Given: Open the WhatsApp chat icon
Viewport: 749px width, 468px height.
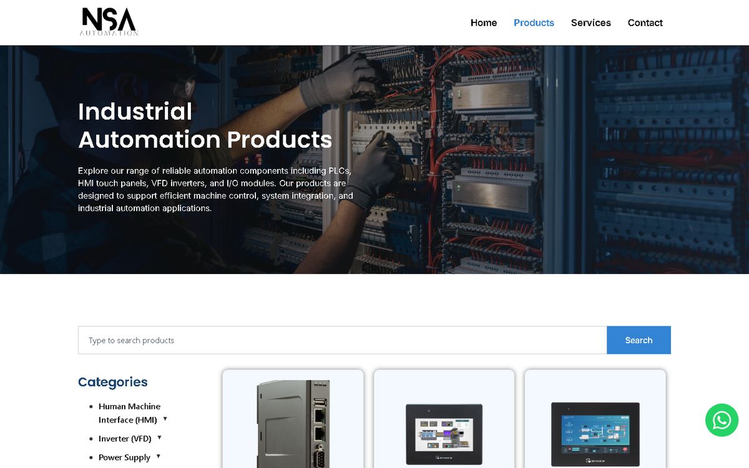Looking at the screenshot, I should [x=722, y=420].
